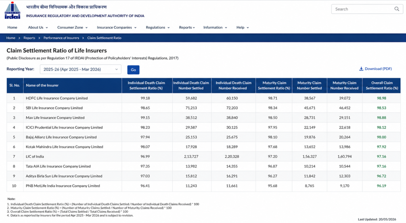Click HDFC death claim ratio 99.18
This screenshot has height=223, width=406.
[x=145, y=98]
